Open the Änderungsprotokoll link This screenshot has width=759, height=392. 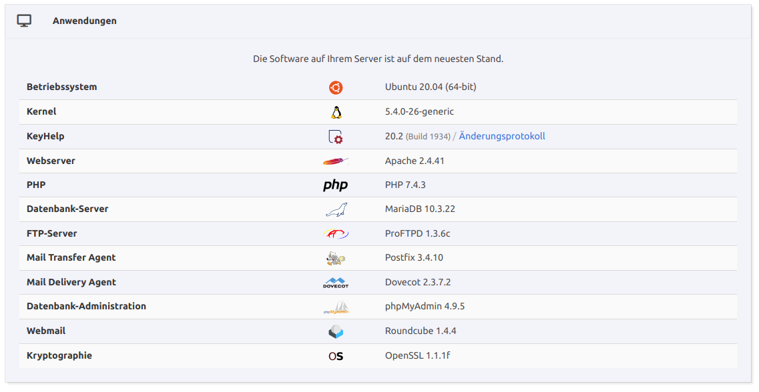(x=501, y=136)
